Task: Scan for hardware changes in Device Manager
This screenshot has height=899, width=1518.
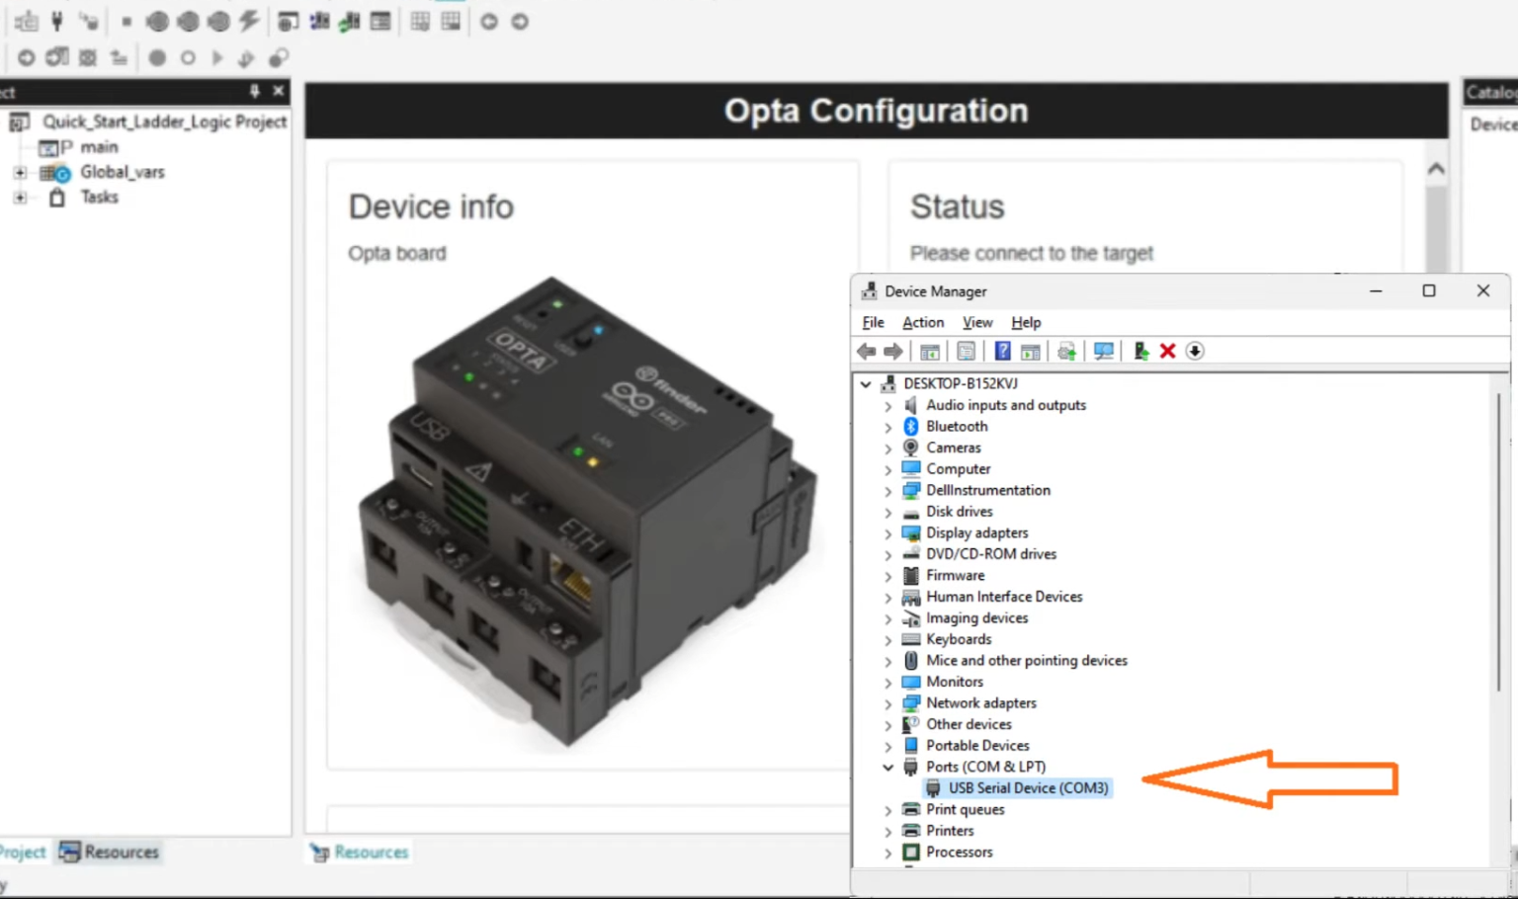Action: click(1104, 351)
